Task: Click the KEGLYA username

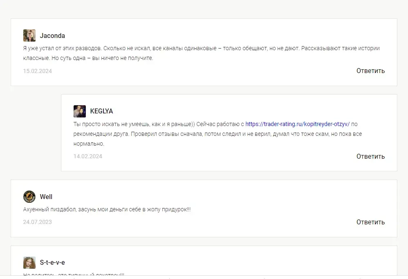Action: (101, 111)
